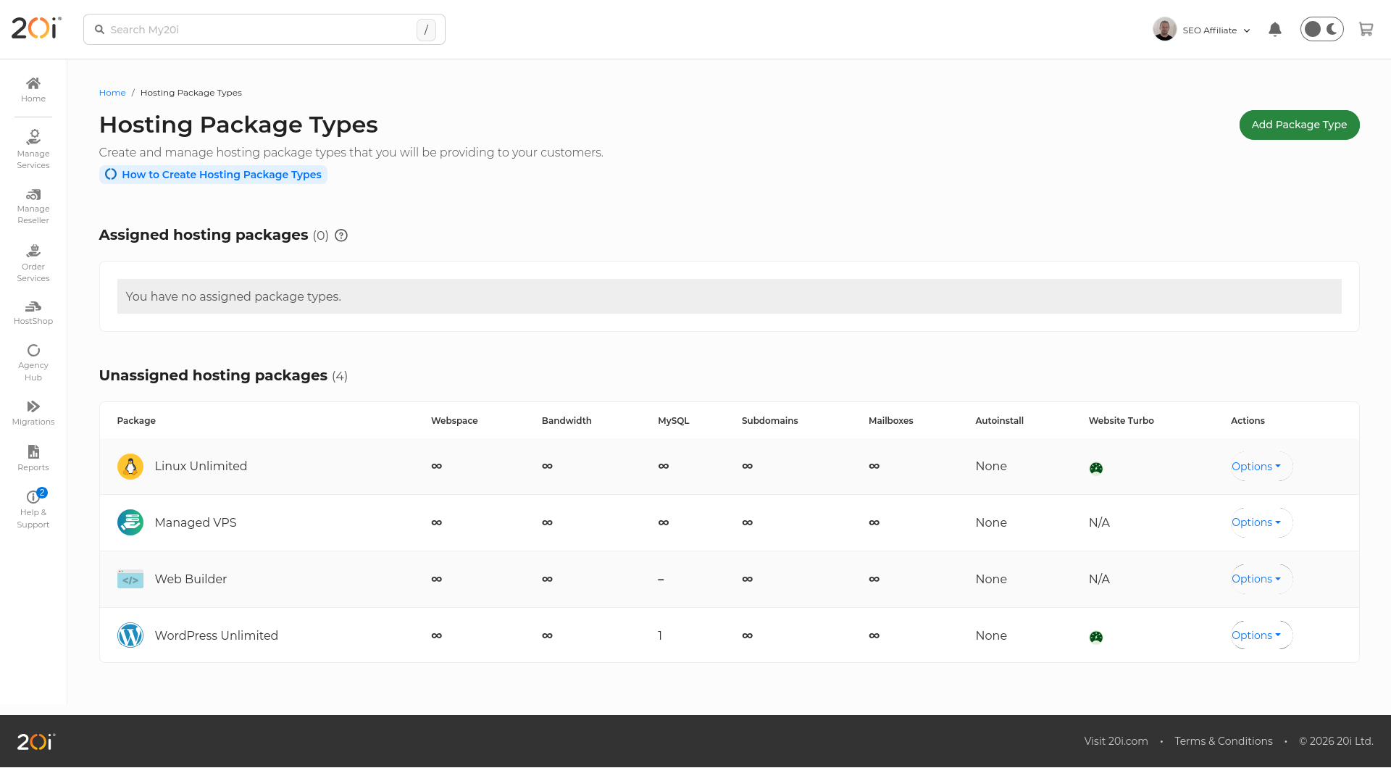1391x768 pixels.
Task: Open Options dropdown for Web Builder
Action: (1261, 579)
